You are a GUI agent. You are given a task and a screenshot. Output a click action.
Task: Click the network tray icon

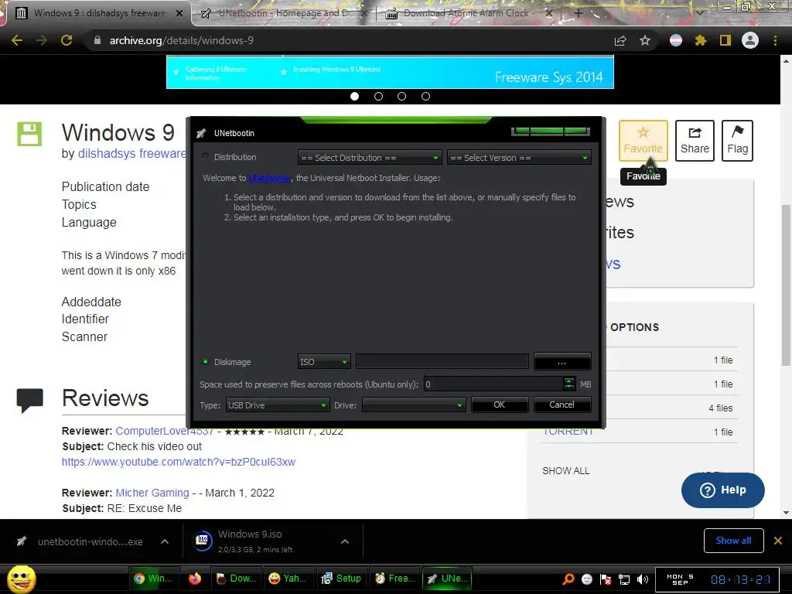point(624,579)
